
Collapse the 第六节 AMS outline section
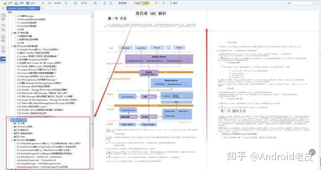point(12,140)
